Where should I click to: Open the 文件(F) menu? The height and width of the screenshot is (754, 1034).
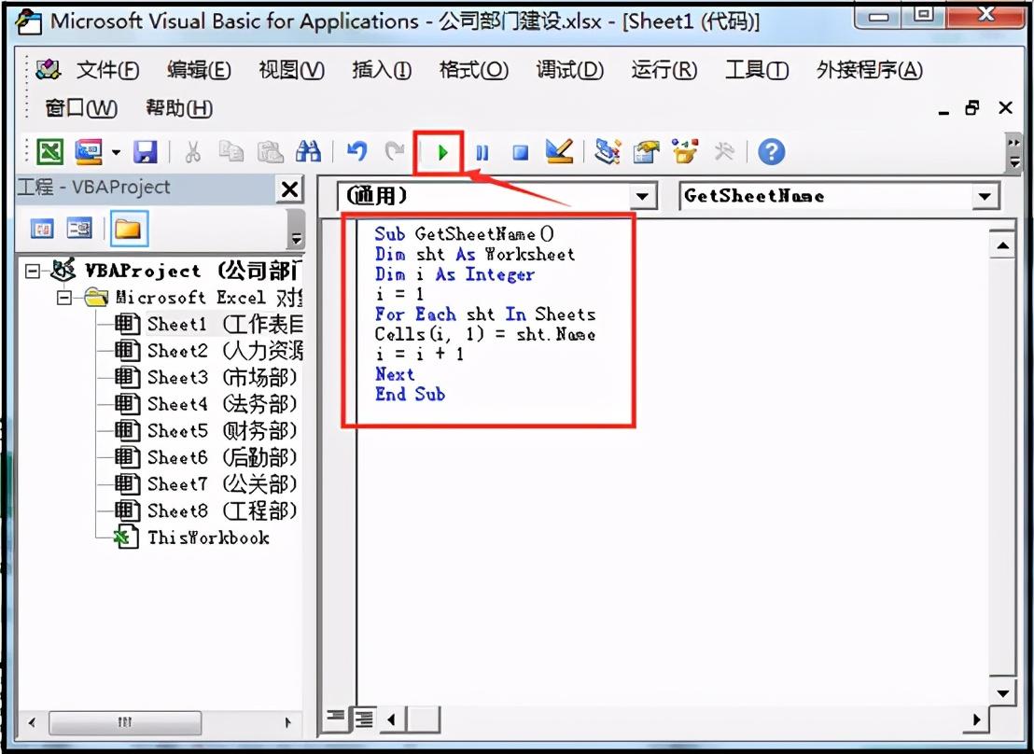107,69
